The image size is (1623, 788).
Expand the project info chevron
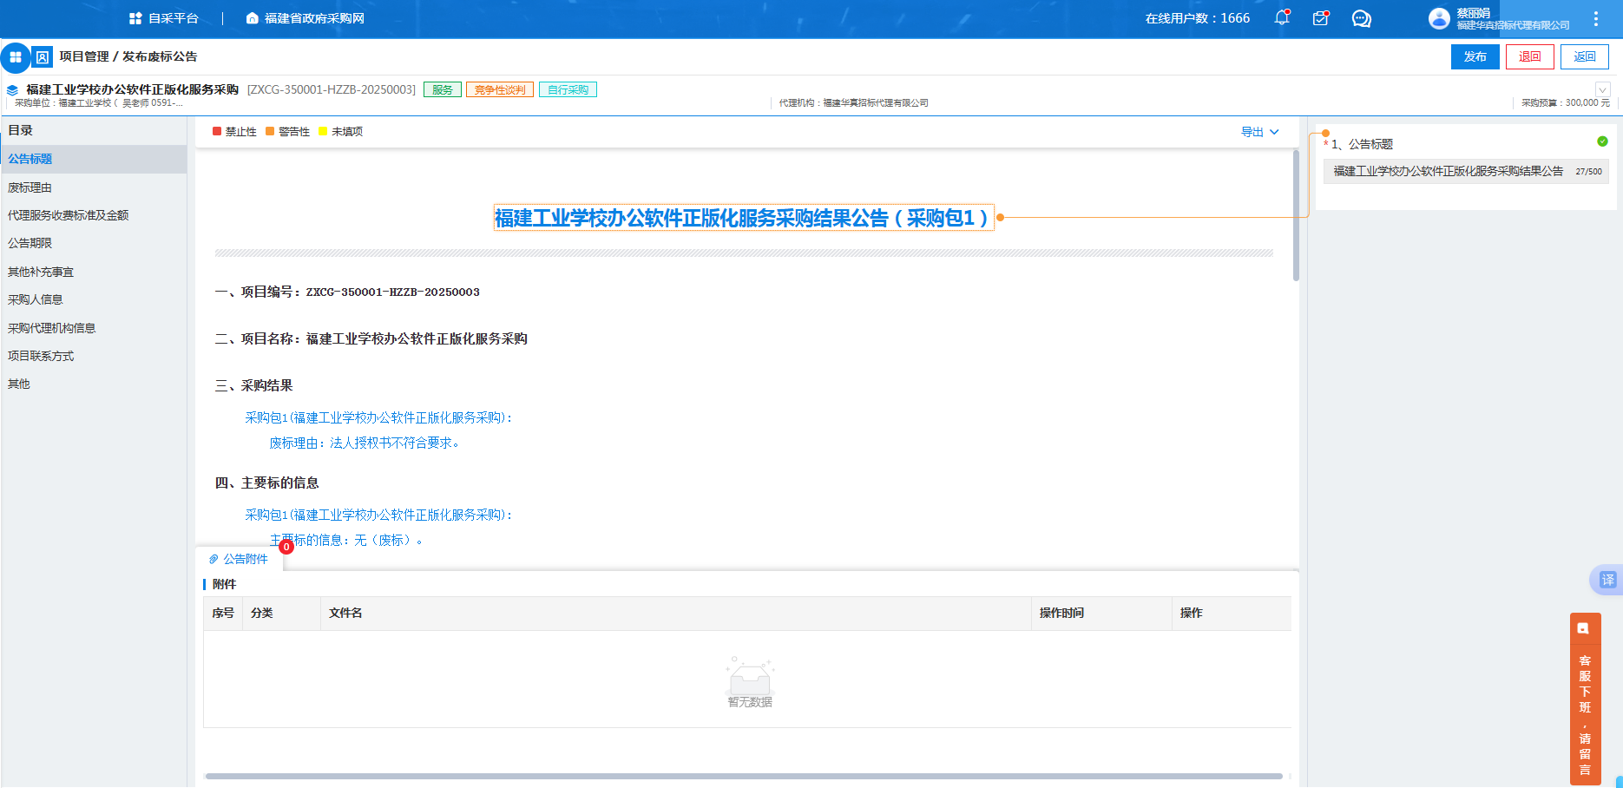[x=1602, y=89]
